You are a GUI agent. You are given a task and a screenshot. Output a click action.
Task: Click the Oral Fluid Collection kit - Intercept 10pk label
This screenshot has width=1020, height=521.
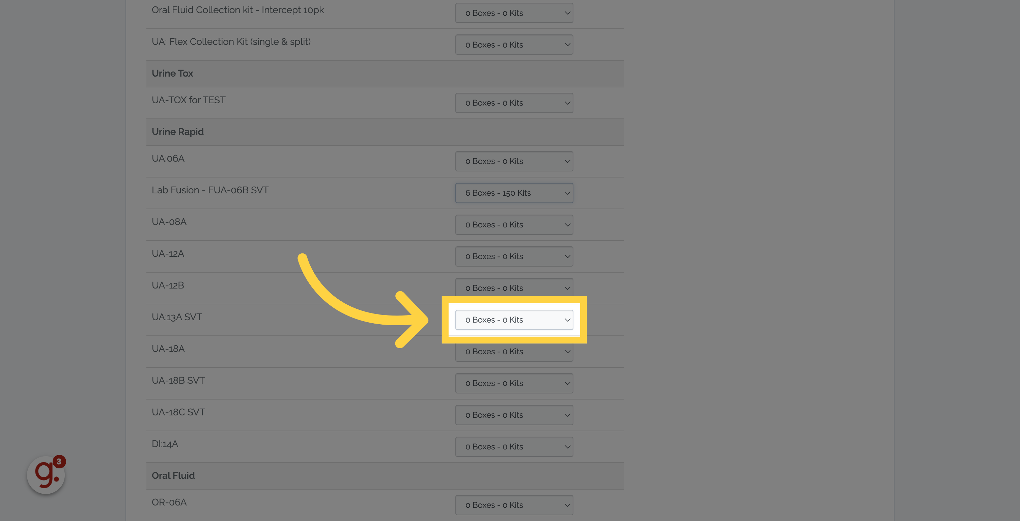click(237, 10)
